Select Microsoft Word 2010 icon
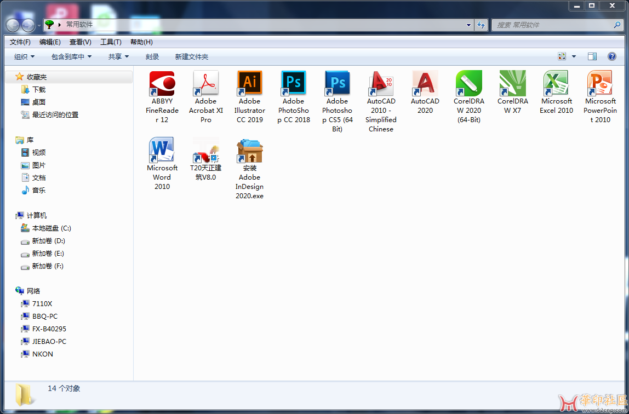This screenshot has height=414, width=629. click(x=162, y=150)
